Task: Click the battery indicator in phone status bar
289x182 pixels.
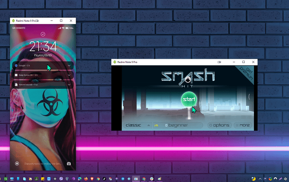Action: pos(68,28)
